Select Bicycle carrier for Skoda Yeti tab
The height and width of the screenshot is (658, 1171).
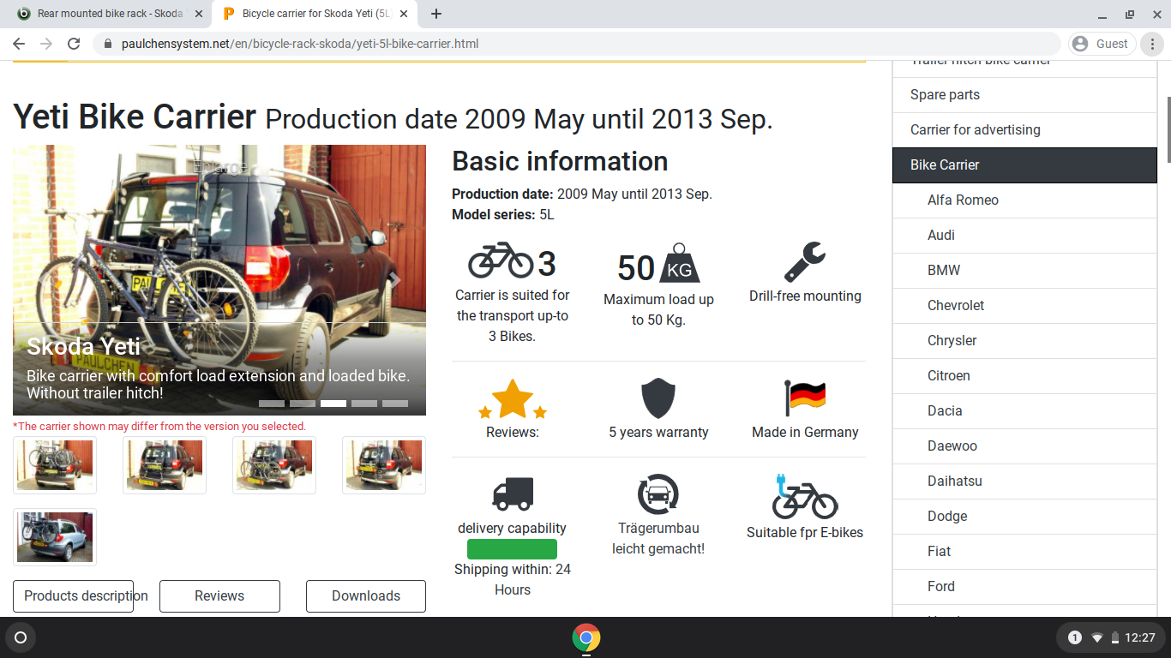pyautogui.click(x=315, y=14)
